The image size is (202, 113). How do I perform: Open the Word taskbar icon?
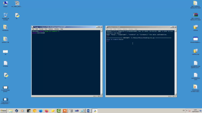[89, 111]
